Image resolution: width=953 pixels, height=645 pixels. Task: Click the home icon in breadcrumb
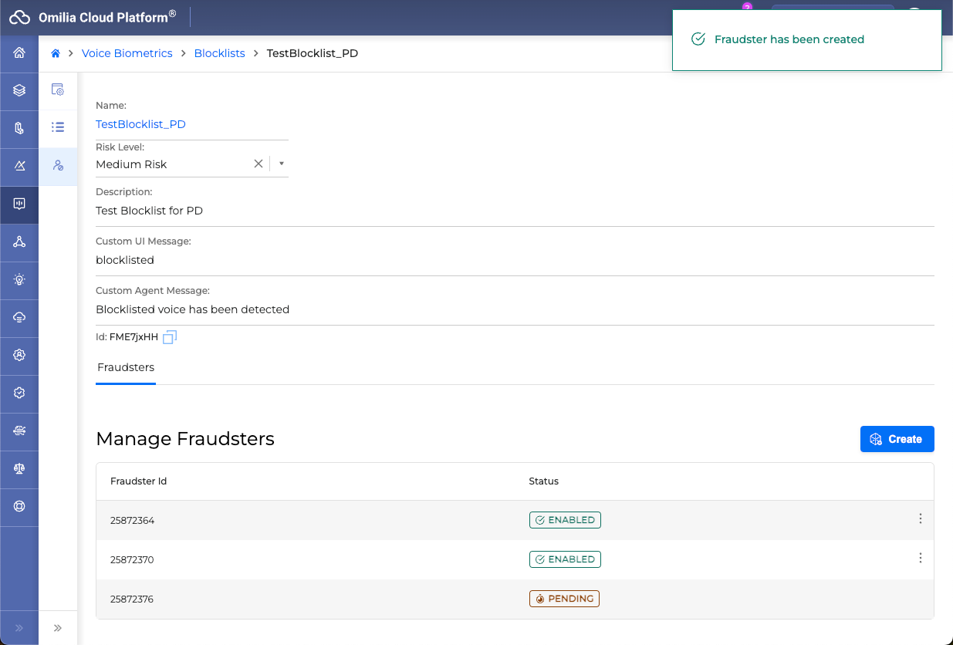56,54
